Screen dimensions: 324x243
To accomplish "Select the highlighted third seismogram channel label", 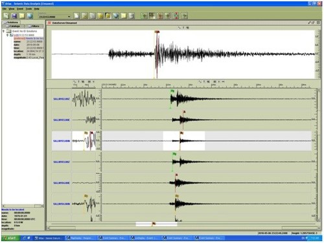I will point(62,141).
